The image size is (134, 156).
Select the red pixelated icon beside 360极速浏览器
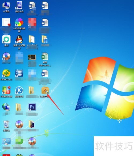point(32,22)
